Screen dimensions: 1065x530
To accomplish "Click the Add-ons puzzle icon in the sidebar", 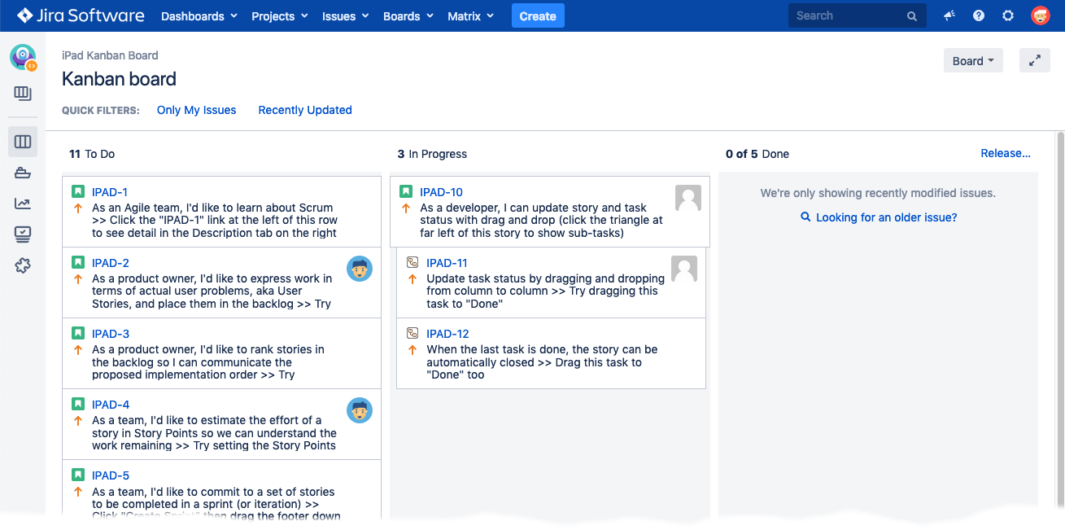I will pyautogui.click(x=23, y=265).
